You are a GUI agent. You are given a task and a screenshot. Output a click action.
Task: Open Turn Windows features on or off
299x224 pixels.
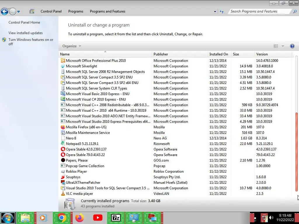pos(31,42)
